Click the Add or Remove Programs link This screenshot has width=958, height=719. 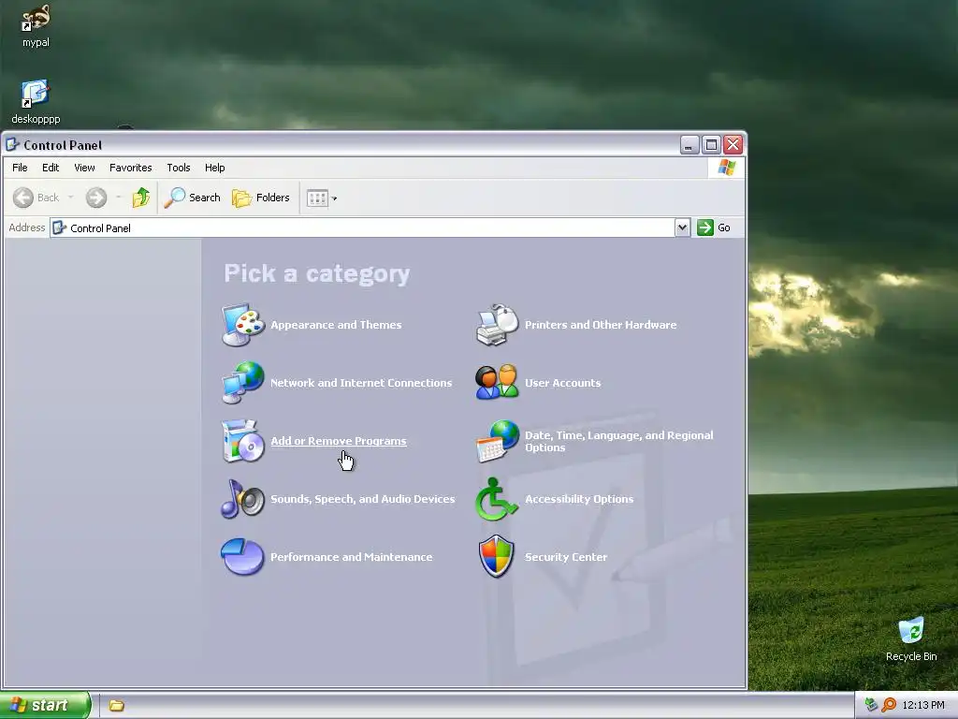pos(339,441)
